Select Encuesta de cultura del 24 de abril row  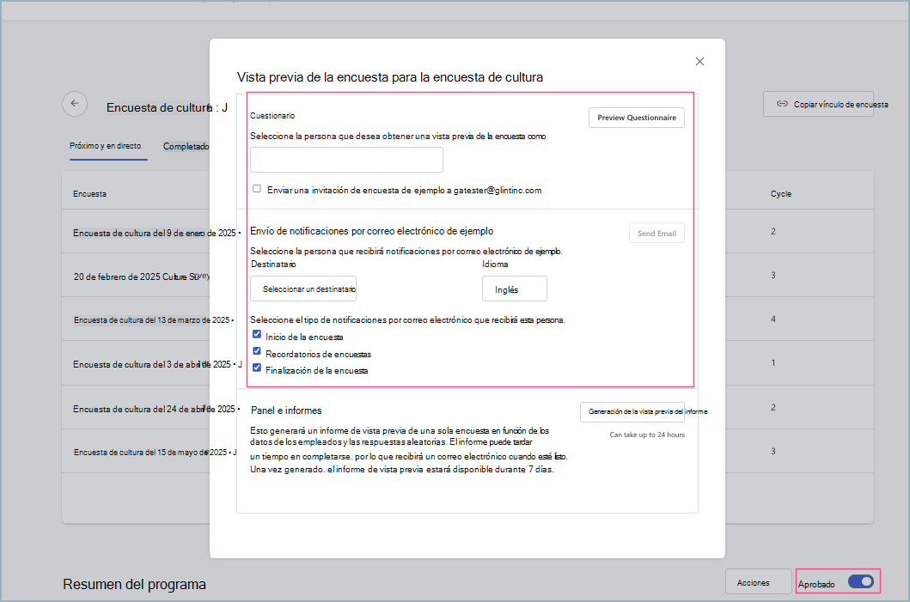(x=467, y=408)
